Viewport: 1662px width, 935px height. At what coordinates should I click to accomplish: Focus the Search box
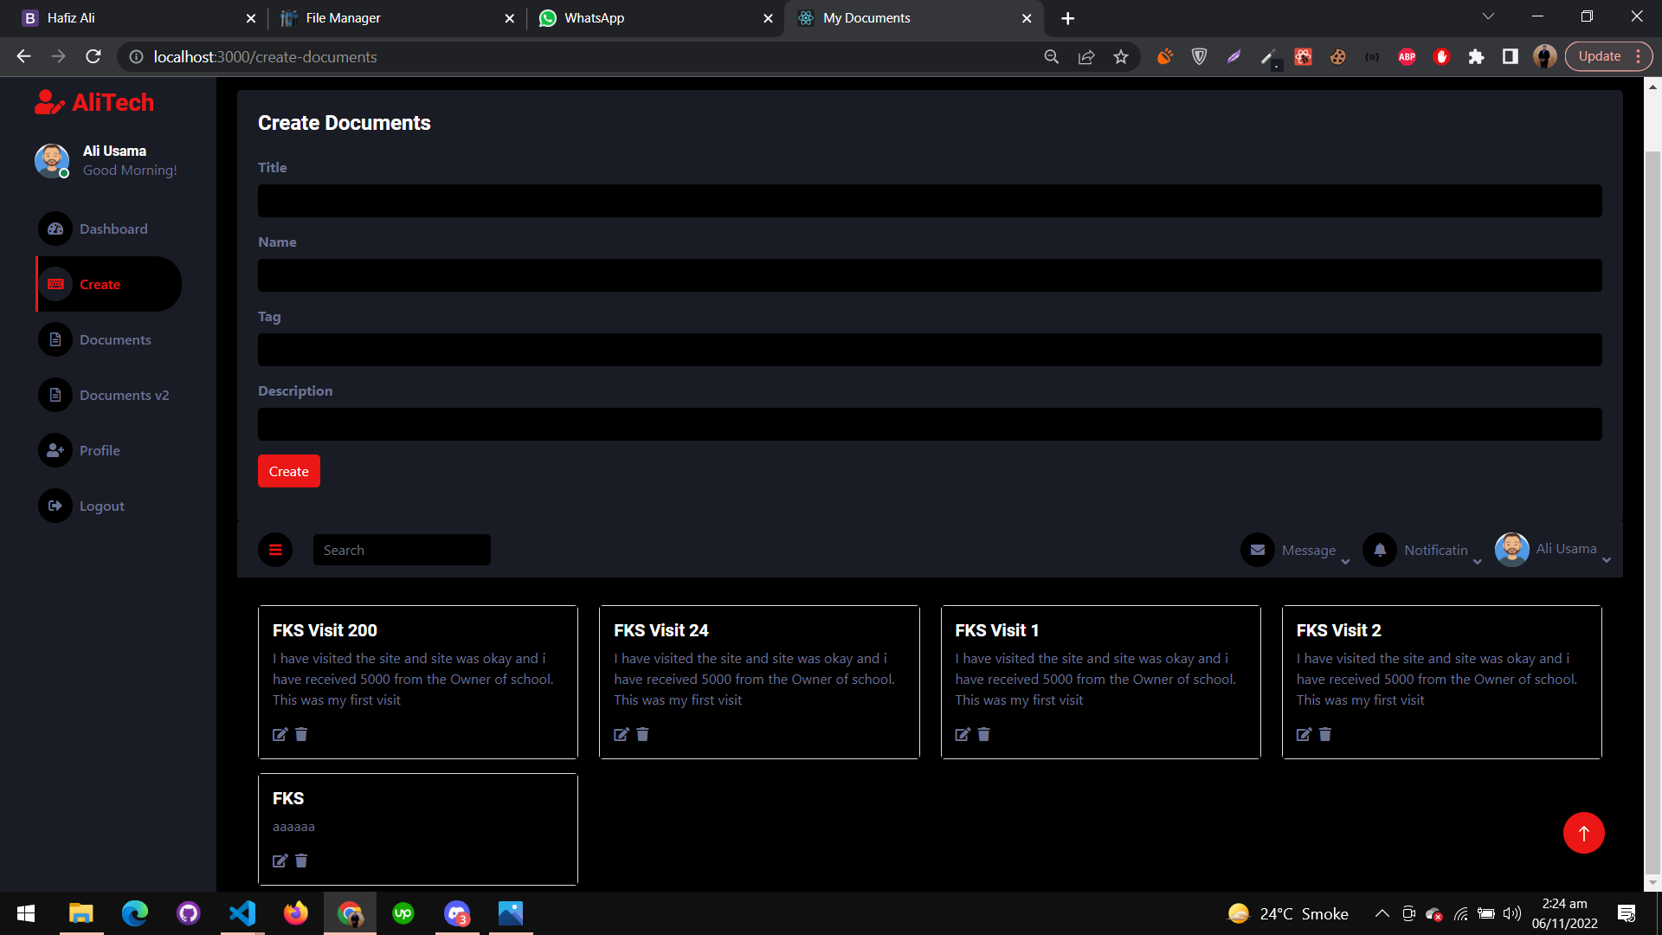[402, 550]
